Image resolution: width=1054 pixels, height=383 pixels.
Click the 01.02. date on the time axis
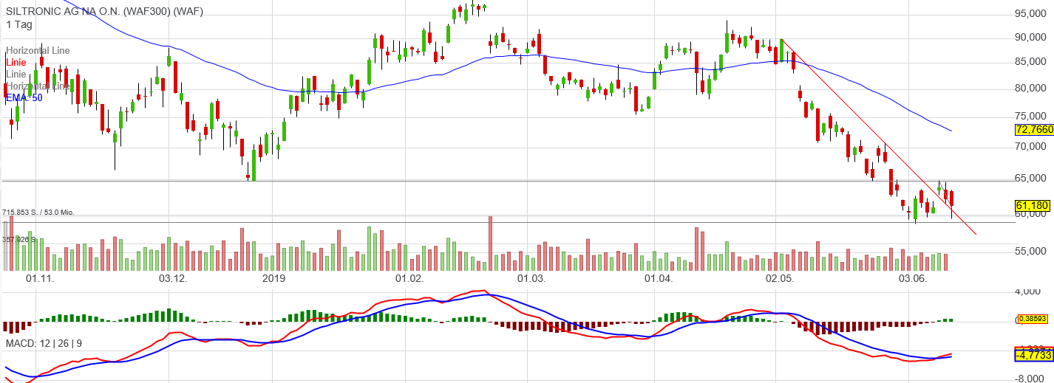pos(409,279)
